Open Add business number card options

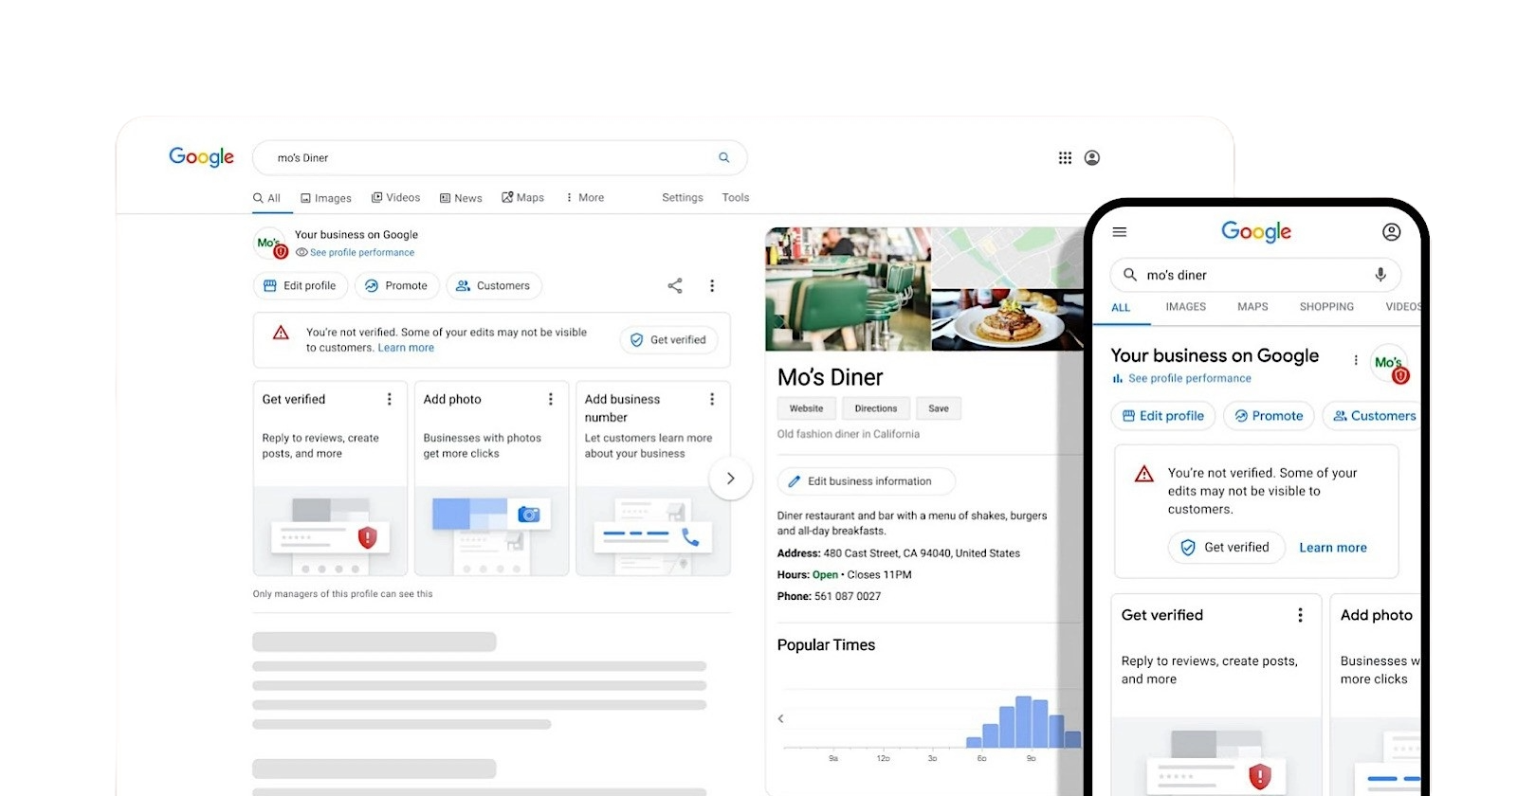coord(712,400)
